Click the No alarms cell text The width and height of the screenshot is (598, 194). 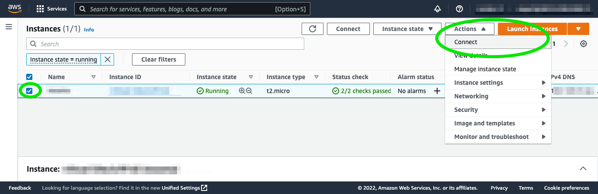[x=412, y=91]
